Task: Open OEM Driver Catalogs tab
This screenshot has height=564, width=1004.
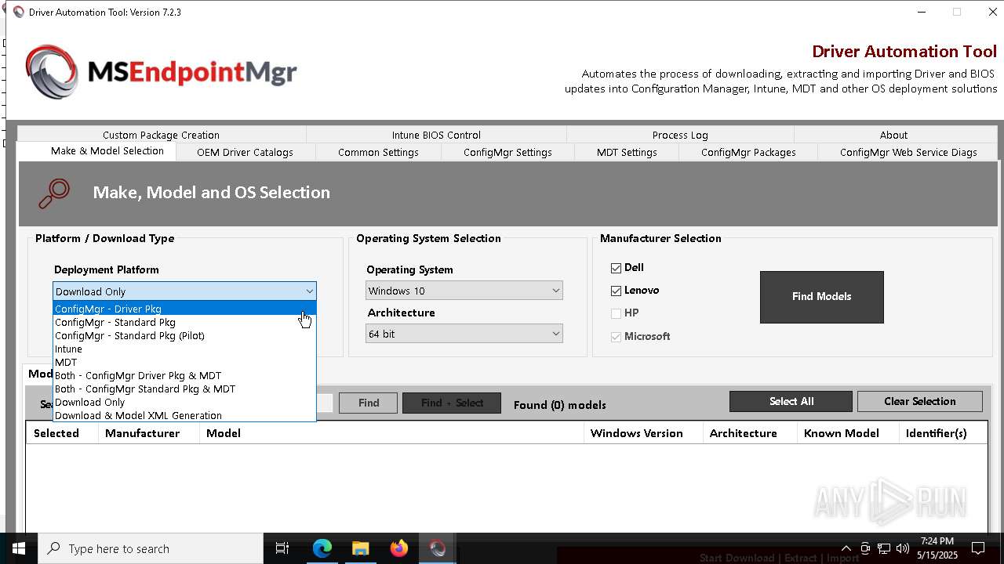Action: point(245,152)
